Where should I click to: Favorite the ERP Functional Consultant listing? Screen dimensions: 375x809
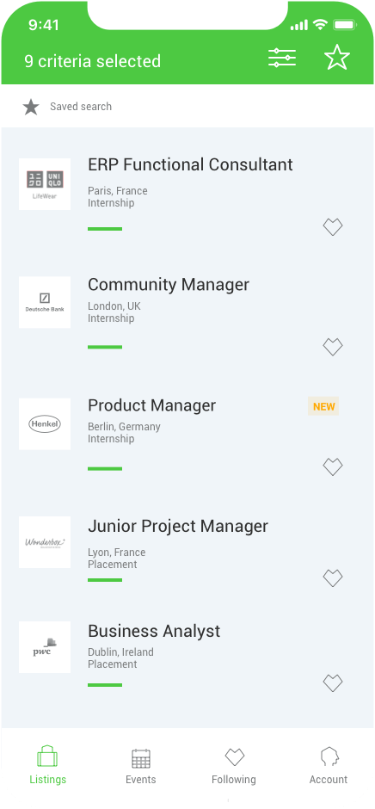333,227
